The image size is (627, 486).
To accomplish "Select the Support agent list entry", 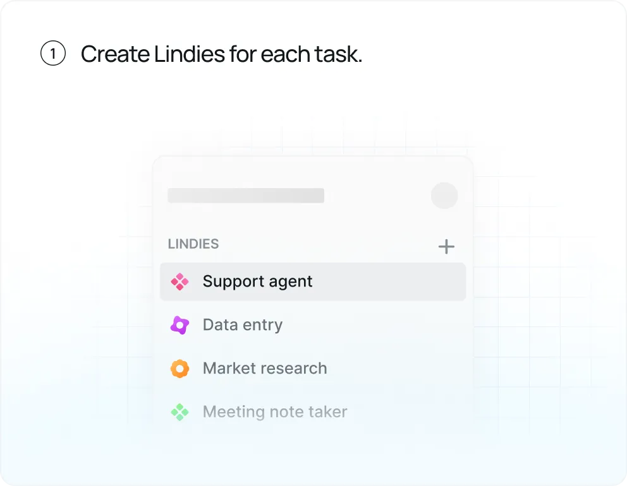I will click(257, 282).
